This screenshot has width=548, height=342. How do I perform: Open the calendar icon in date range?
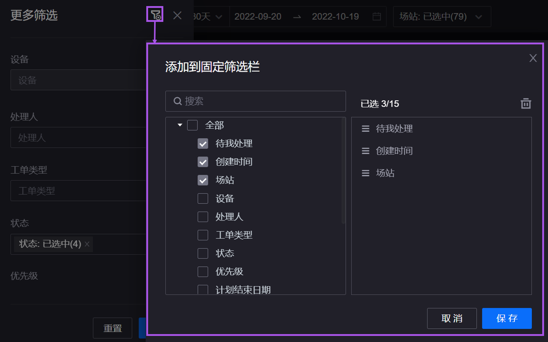(376, 16)
